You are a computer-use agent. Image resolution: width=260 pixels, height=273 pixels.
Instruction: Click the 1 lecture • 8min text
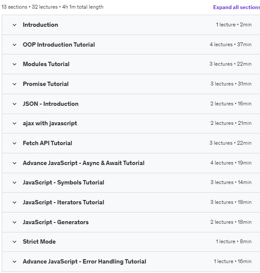point(234,241)
